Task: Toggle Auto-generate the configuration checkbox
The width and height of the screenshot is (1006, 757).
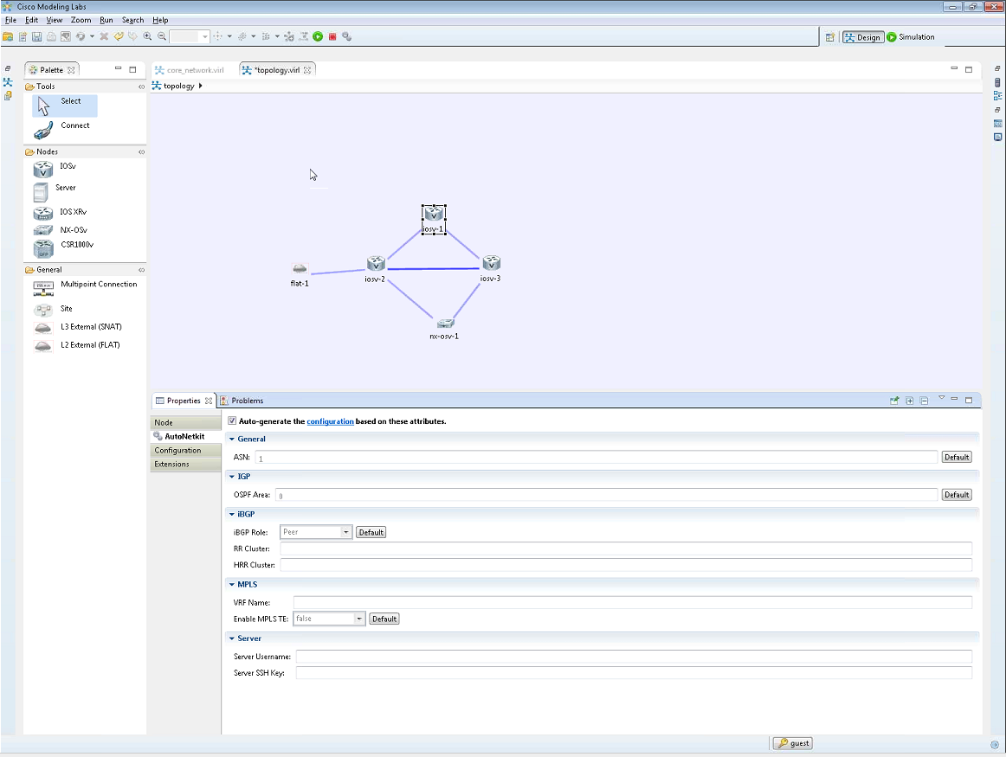Action: (x=232, y=421)
